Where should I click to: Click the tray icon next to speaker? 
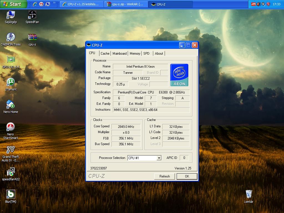pos(263,4)
